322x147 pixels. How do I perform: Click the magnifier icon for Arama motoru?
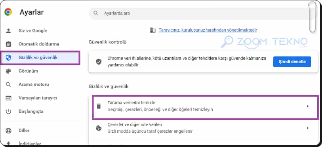(x=8, y=85)
